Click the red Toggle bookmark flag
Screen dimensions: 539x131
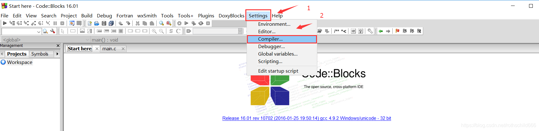click(x=397, y=31)
